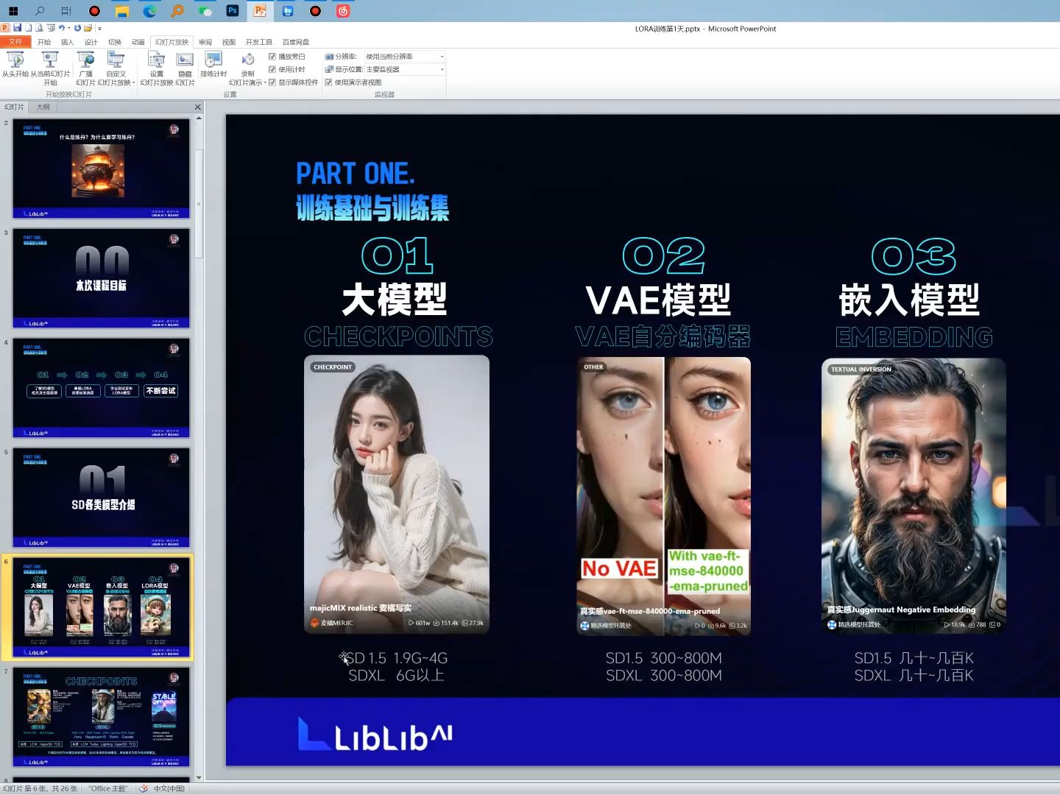This screenshot has width=1060, height=795.
Task: Click PowerPoint application icon at top-left
Action: [5, 28]
